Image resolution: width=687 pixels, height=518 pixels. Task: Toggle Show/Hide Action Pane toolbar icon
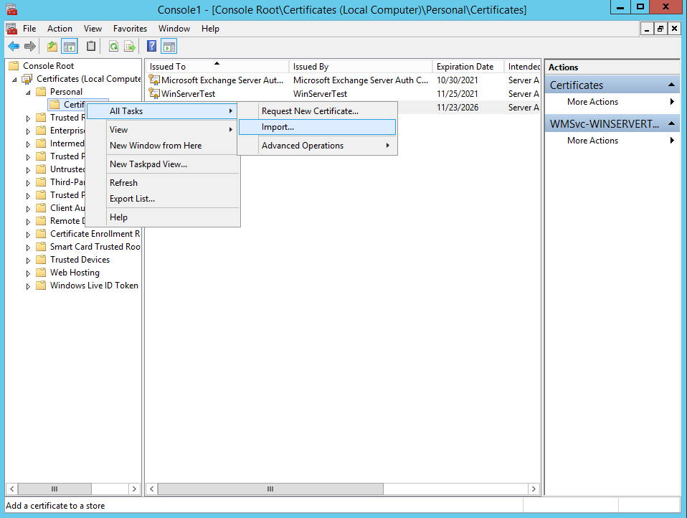[x=169, y=47]
